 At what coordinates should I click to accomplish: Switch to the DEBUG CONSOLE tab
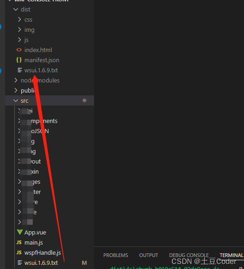[x=189, y=255]
